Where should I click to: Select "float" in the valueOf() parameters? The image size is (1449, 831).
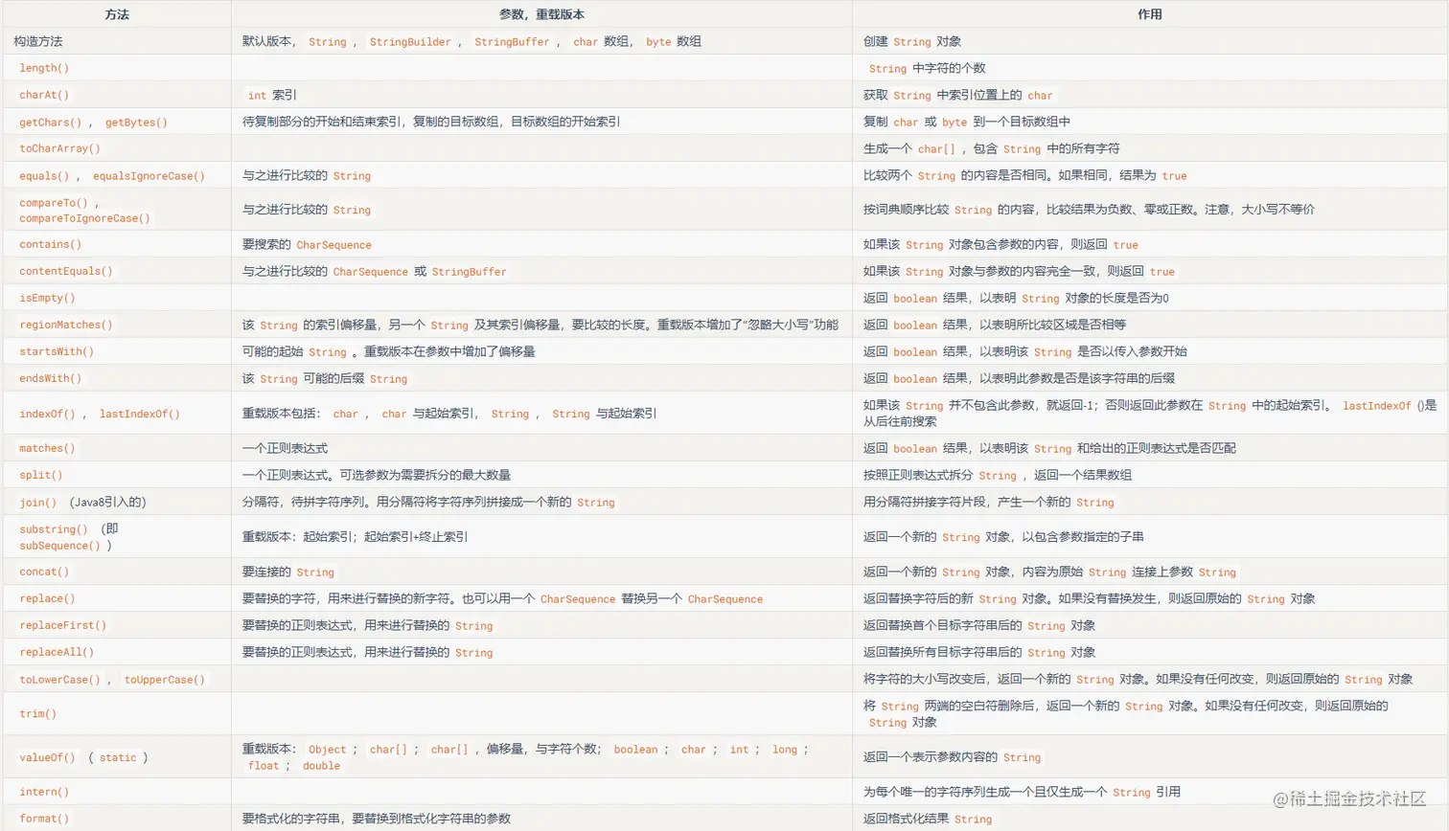tap(264, 765)
